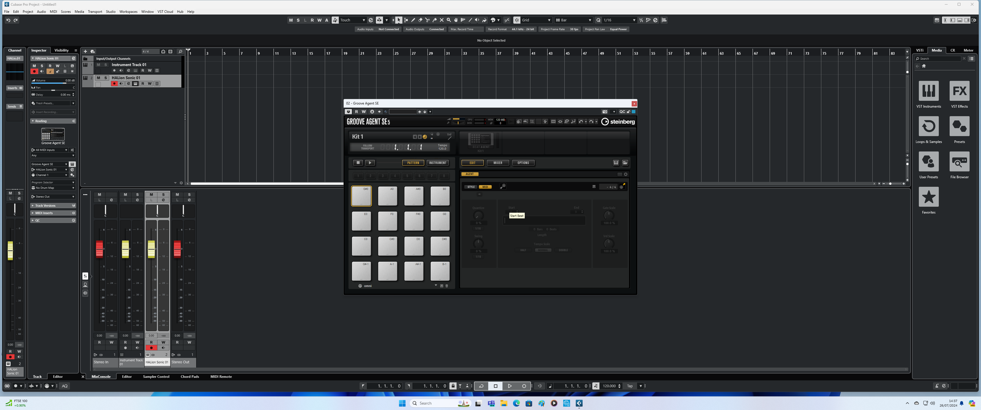Screen dimensions: 981x410
Task: Switch to the Chord Pads tab
Action: 190,377
